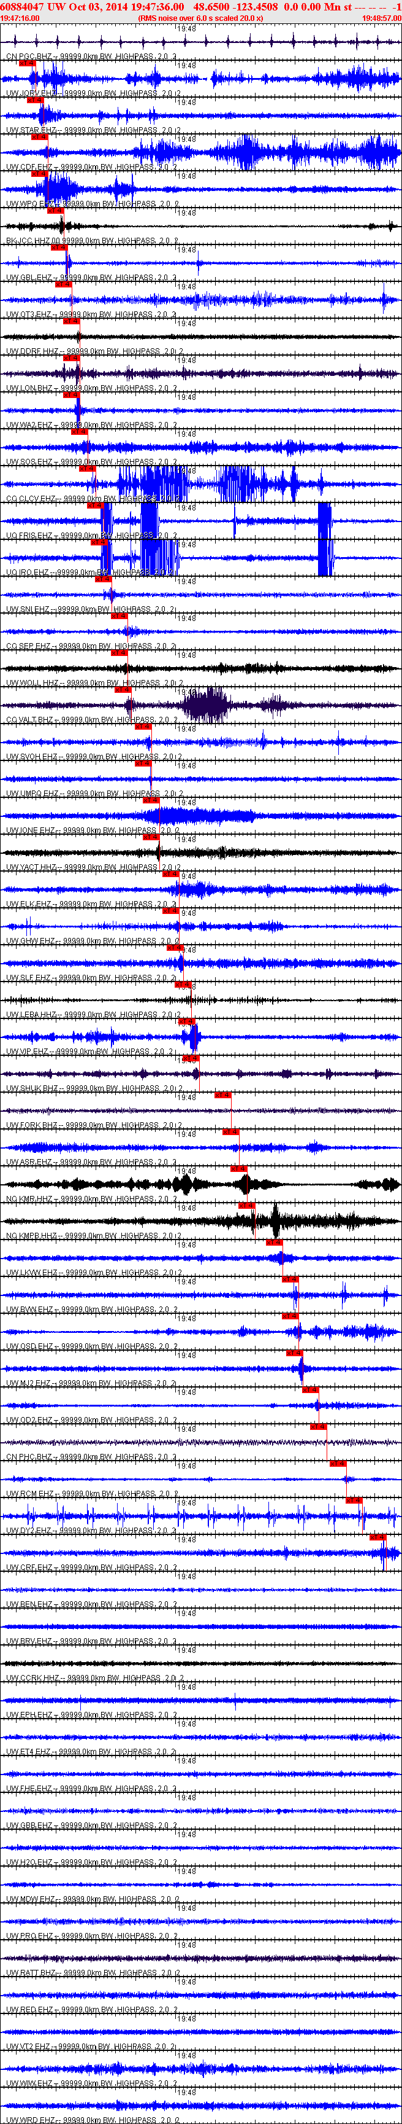Click the end time 19:48:57.00 label
Viewport: 402px width, 2124px height.
click(x=381, y=17)
